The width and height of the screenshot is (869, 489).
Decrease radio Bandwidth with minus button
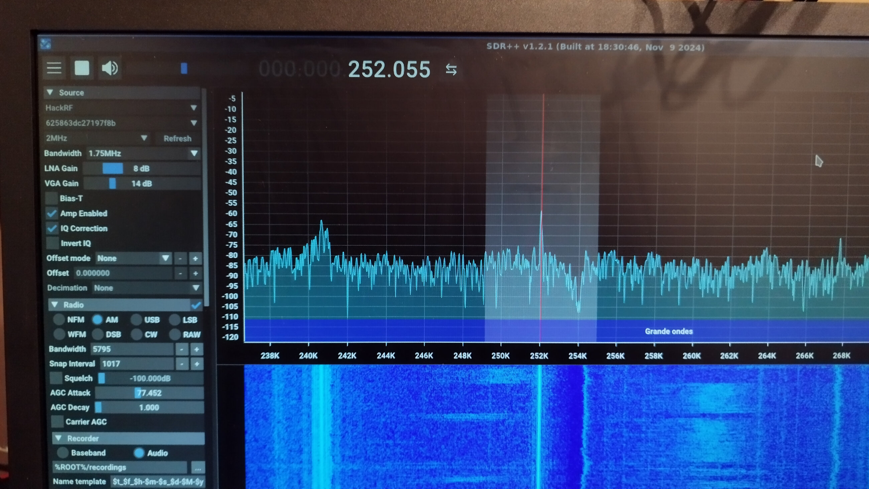click(x=181, y=349)
